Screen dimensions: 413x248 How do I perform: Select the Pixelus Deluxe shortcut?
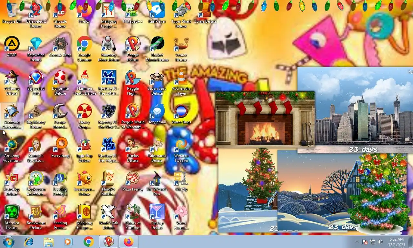pyautogui.click(x=133, y=150)
